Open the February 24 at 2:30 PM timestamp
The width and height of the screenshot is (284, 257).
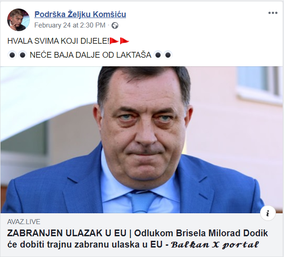[70, 25]
